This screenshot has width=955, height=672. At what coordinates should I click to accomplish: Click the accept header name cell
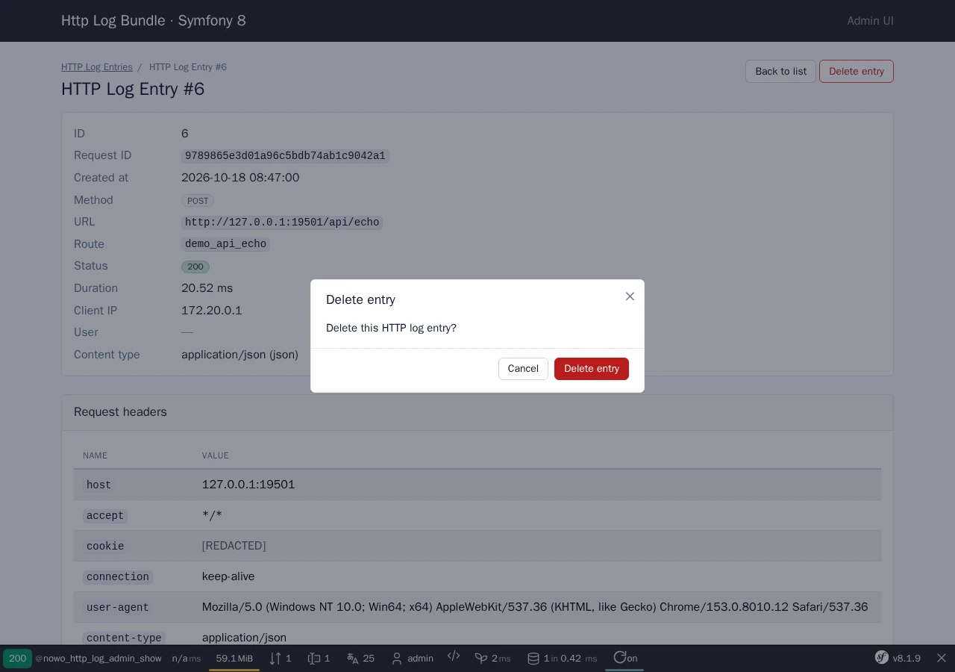[134, 515]
